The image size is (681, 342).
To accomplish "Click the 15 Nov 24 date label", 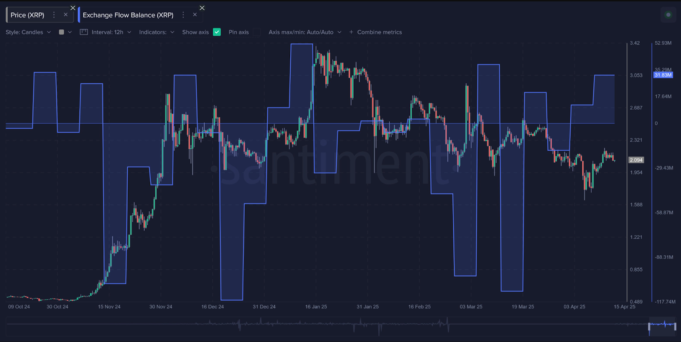I will click(109, 307).
